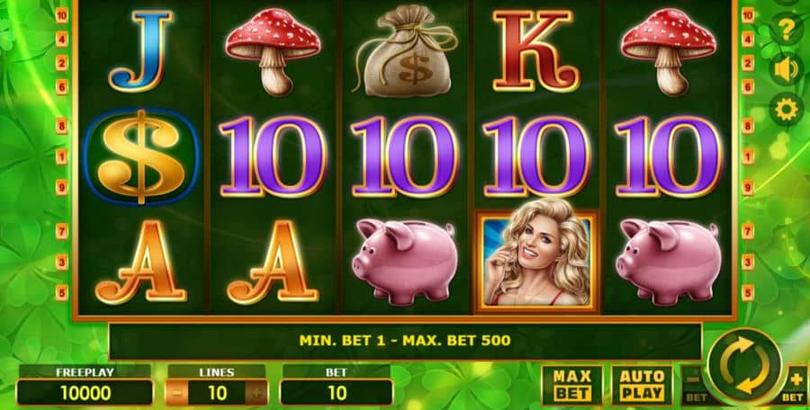Click the pink piggy bank on middle reel
This screenshot has width=810, height=410.
[404, 260]
